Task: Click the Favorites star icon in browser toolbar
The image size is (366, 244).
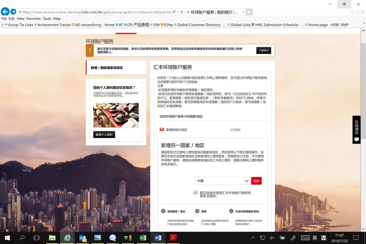Action: tap(358, 12)
